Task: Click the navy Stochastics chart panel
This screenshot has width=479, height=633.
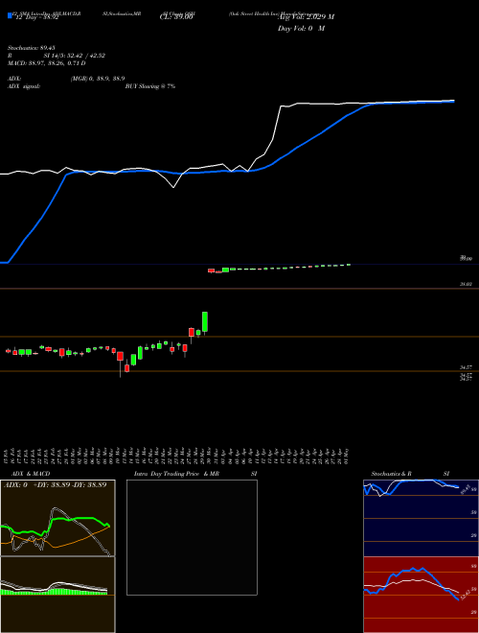Action: (x=421, y=518)
